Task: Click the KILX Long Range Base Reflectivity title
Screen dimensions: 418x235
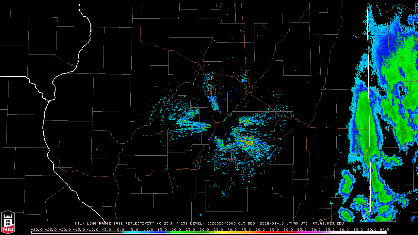Action: point(114,224)
